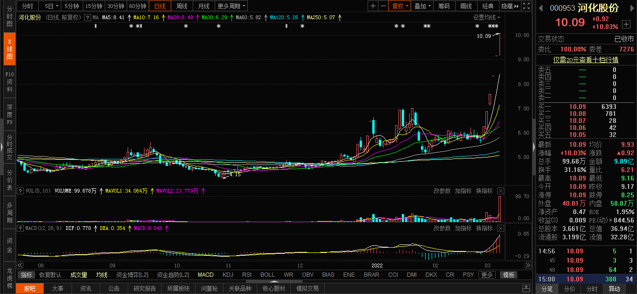Viewport: 637px width, 294px height.
Task: Open the 复权 adjustment dropdown
Action: pyautogui.click(x=400, y=6)
